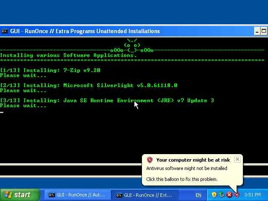Viewport: 268px width, 201px height.
Task: Click 'Click this balloon to fix this problem.' text
Action: point(182,179)
